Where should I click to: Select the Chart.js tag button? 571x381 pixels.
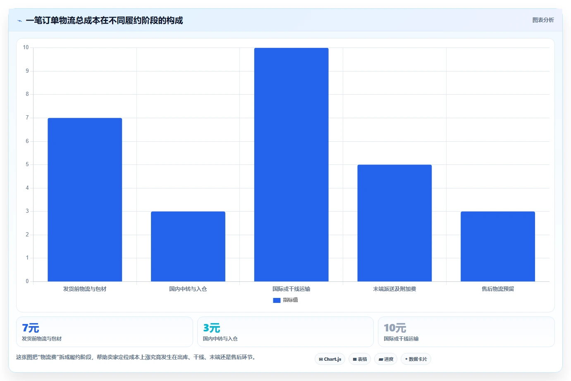[330, 359]
